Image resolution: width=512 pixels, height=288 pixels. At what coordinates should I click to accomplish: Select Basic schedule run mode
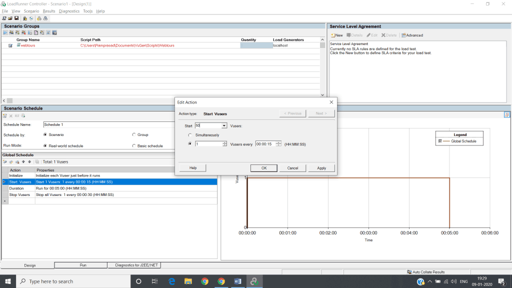133,146
